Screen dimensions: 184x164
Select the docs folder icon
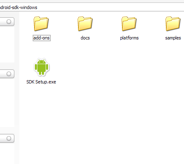(x=85, y=24)
